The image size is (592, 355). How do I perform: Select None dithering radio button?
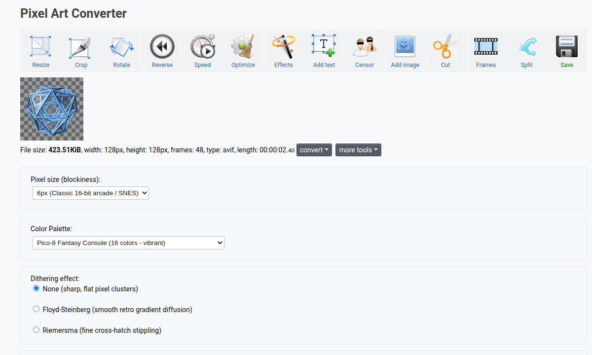pyautogui.click(x=36, y=288)
